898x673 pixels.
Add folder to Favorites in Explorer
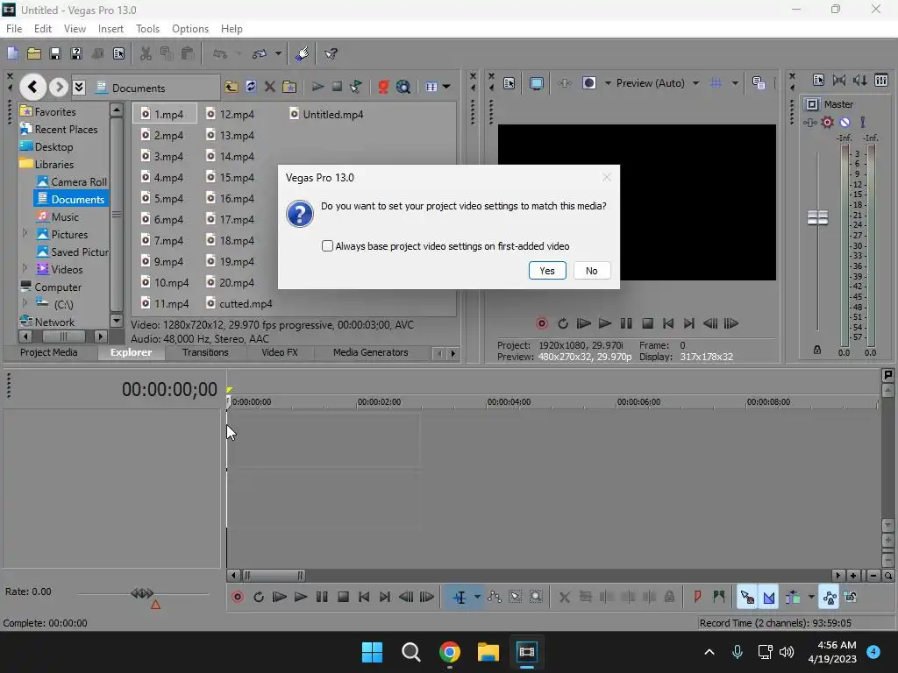coord(289,87)
